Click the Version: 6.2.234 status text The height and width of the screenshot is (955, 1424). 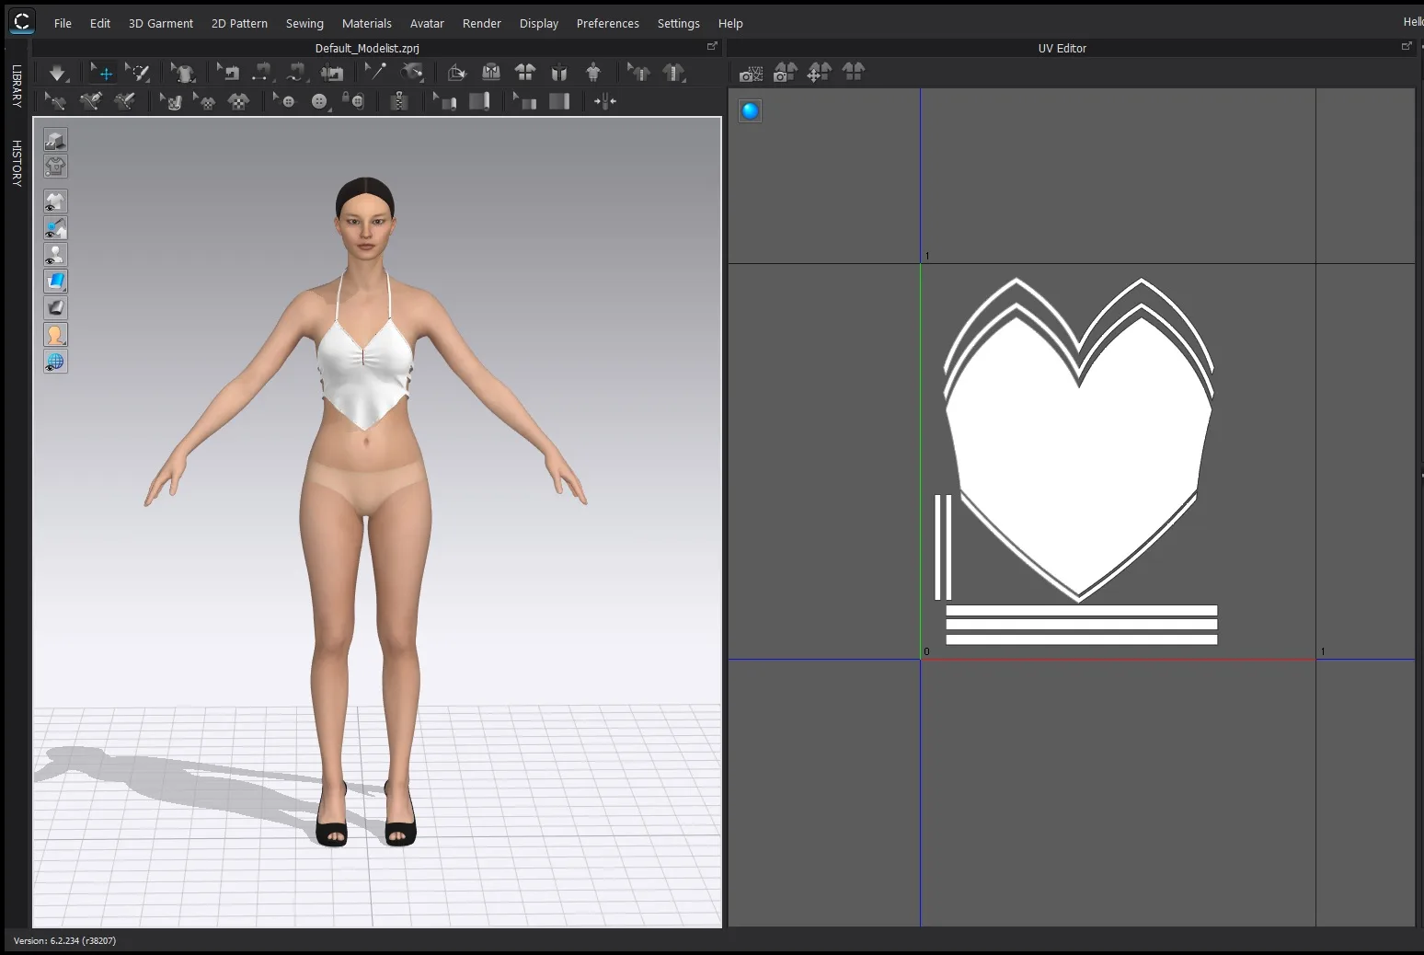64,940
